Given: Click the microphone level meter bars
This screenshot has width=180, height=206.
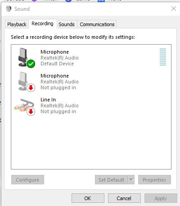Looking at the screenshot, I should [163, 57].
